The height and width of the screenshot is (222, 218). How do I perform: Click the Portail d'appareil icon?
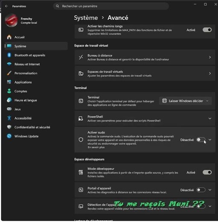(x=81, y=190)
